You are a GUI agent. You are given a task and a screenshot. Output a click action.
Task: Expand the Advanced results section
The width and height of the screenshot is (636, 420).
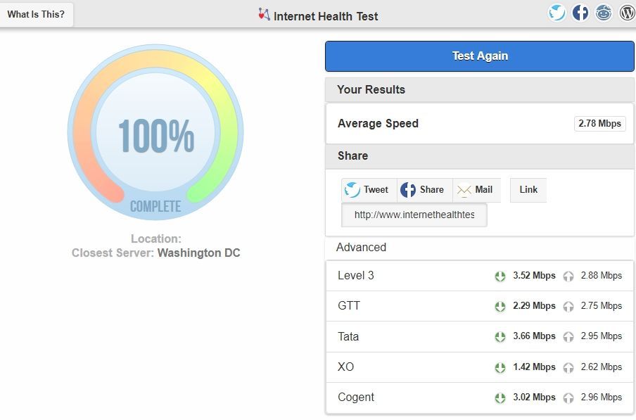pos(361,247)
